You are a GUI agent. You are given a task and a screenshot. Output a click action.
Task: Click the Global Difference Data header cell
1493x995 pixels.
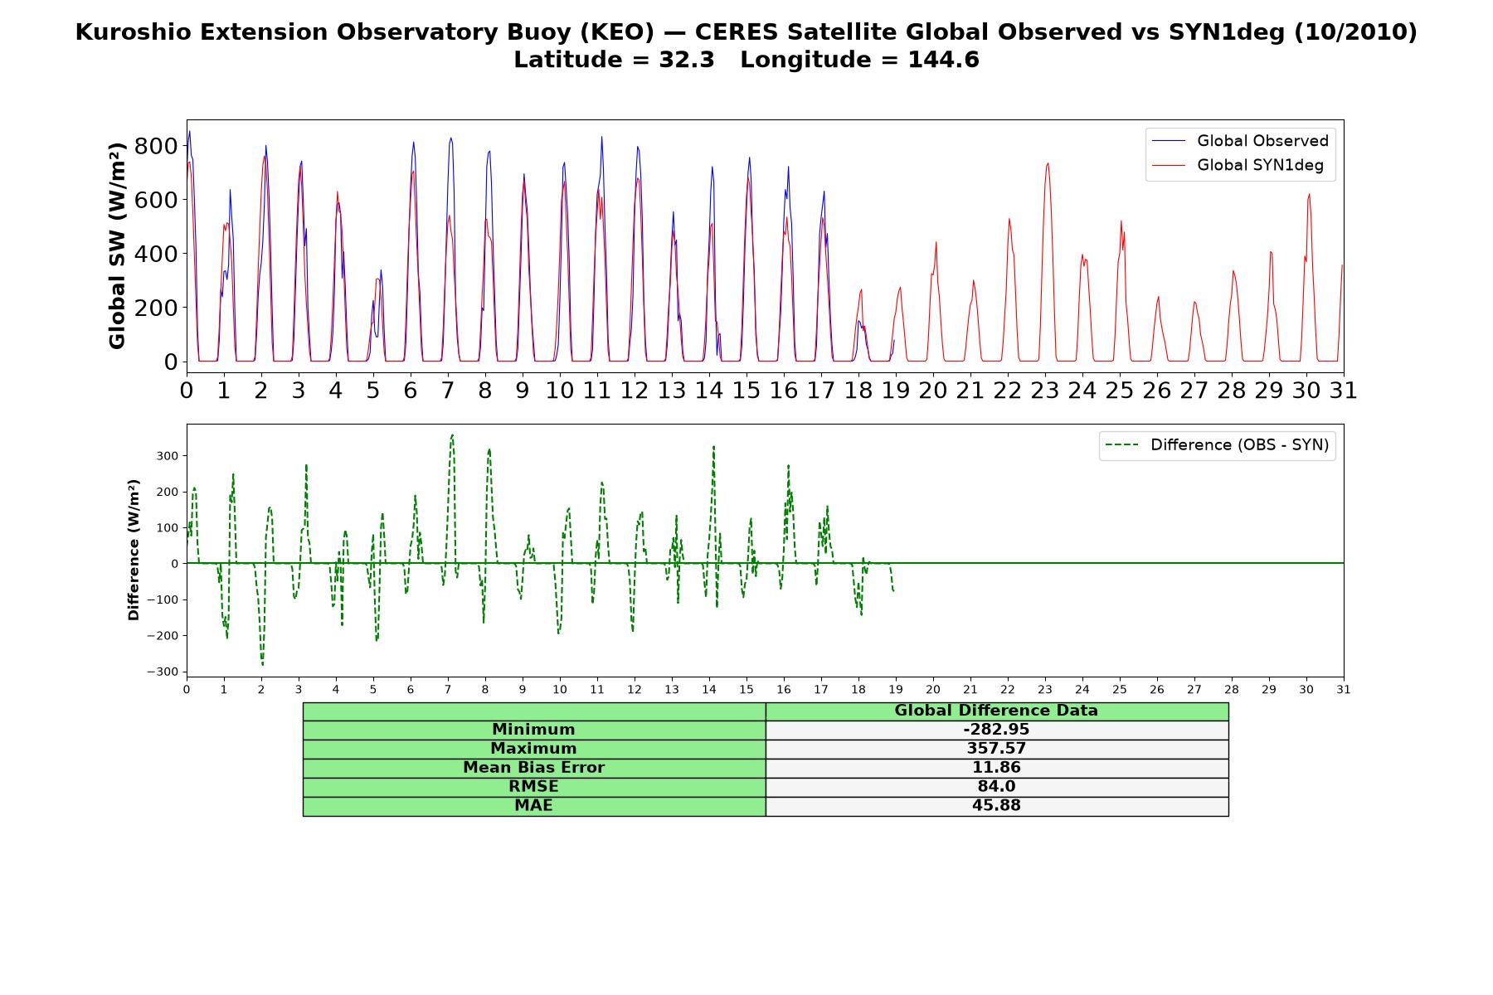pos(997,711)
